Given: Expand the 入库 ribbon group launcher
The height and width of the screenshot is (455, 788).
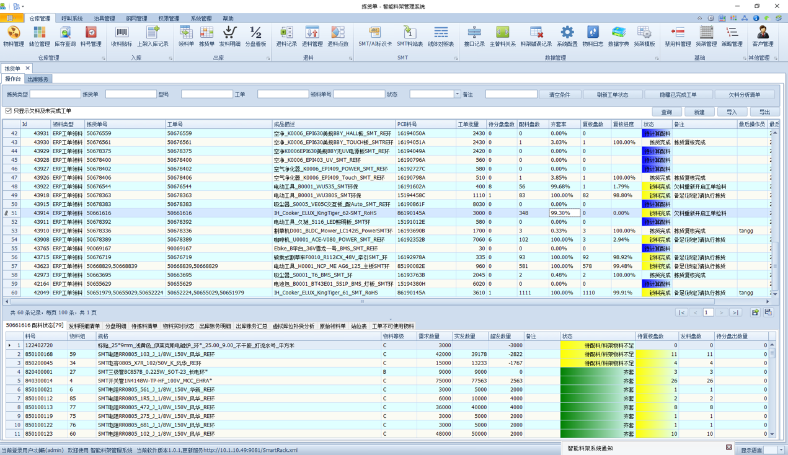Looking at the screenshot, I should (170, 58).
